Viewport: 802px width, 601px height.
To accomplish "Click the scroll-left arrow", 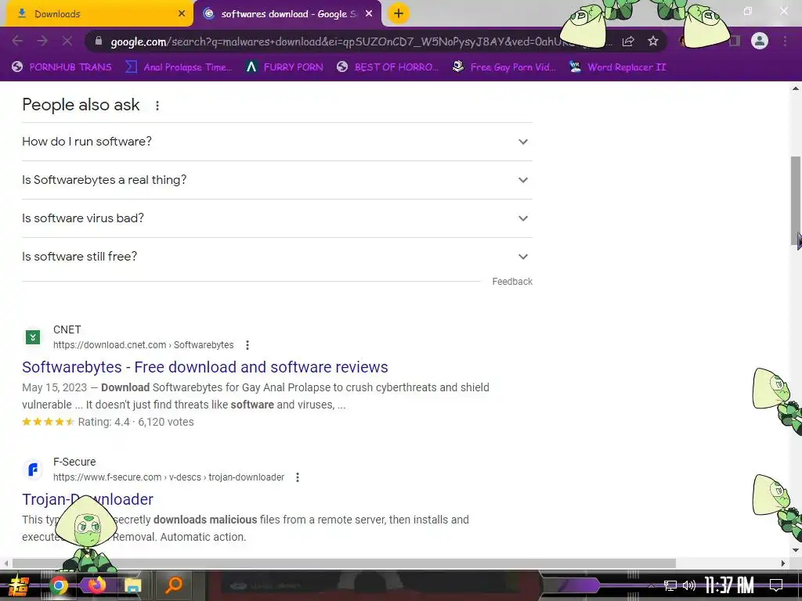I will click(x=5, y=563).
